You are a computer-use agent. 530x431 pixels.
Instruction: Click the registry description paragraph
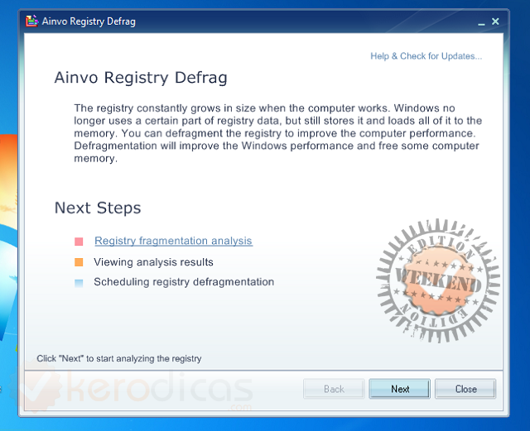coord(278,133)
